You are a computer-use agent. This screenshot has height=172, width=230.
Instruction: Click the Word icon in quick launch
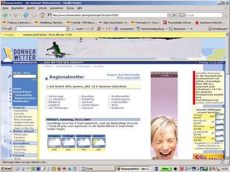pos(38,169)
